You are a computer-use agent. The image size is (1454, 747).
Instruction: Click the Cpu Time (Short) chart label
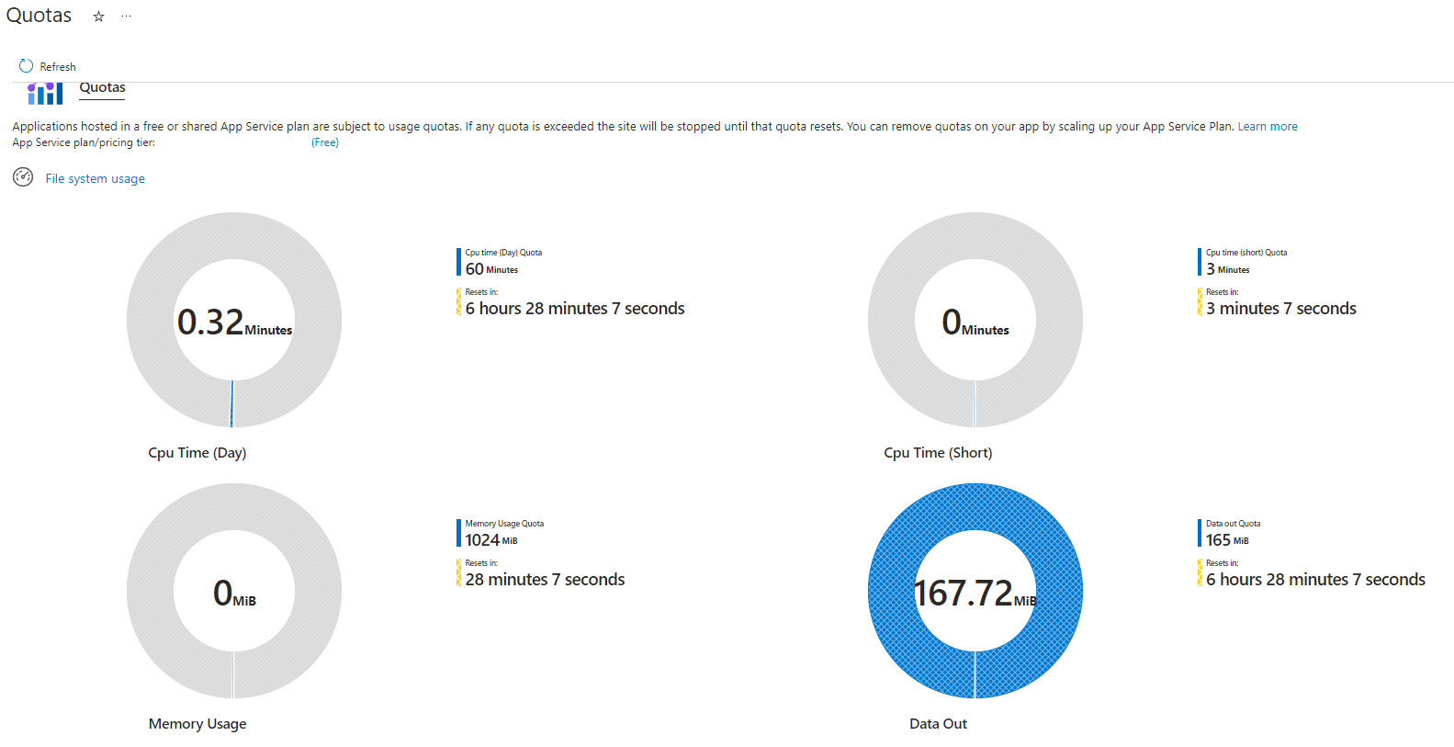[938, 453]
